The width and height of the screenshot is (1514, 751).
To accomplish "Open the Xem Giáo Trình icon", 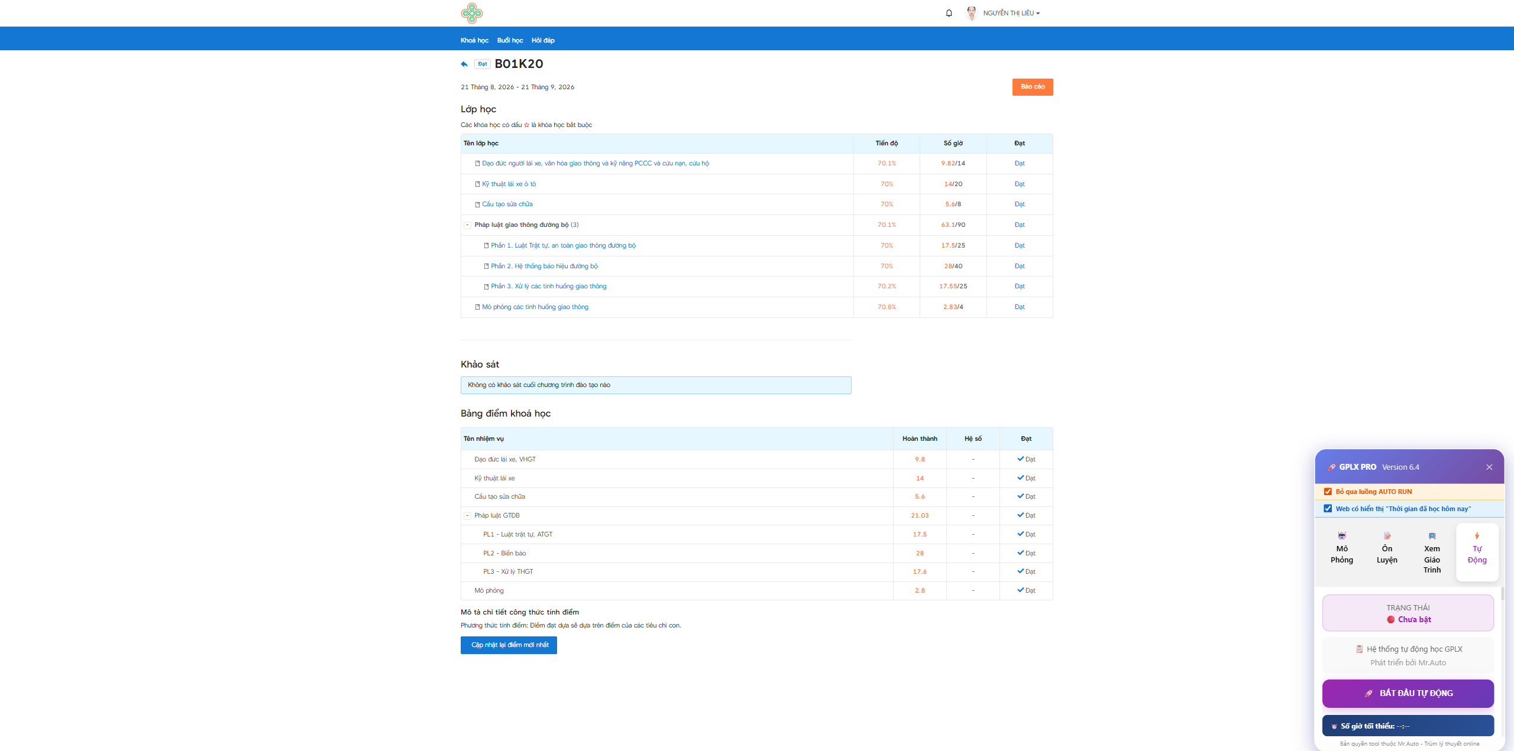I will click(x=1432, y=536).
